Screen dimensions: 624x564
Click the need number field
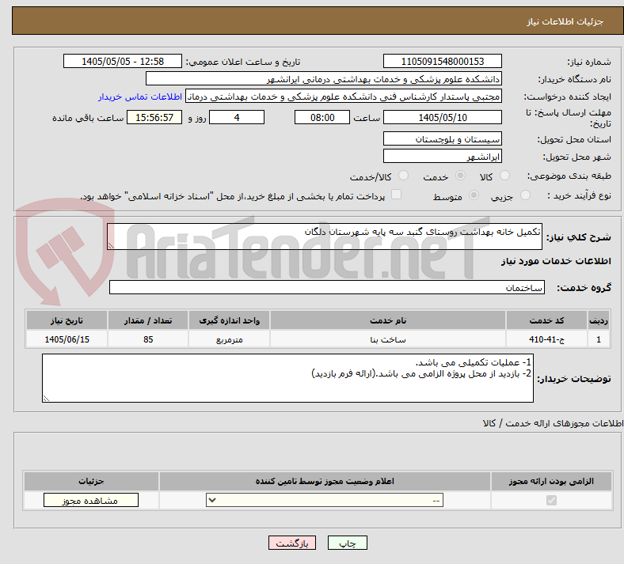pos(442,61)
